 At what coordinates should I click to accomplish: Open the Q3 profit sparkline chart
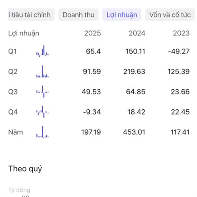pos(42,92)
